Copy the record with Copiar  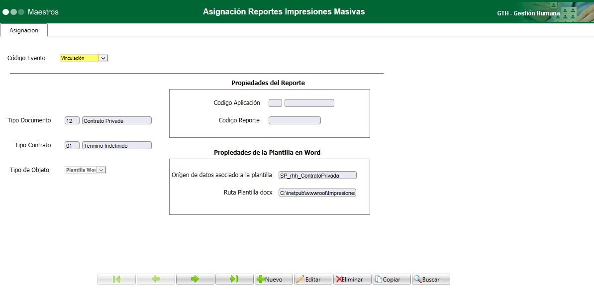tap(392, 279)
